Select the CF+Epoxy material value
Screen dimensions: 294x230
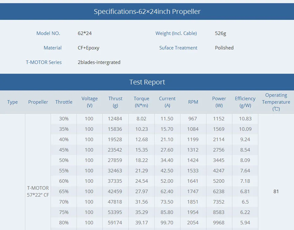click(89, 48)
